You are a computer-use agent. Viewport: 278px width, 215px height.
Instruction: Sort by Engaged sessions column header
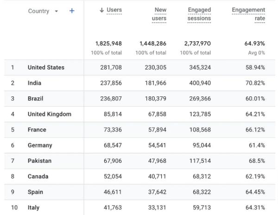point(199,14)
